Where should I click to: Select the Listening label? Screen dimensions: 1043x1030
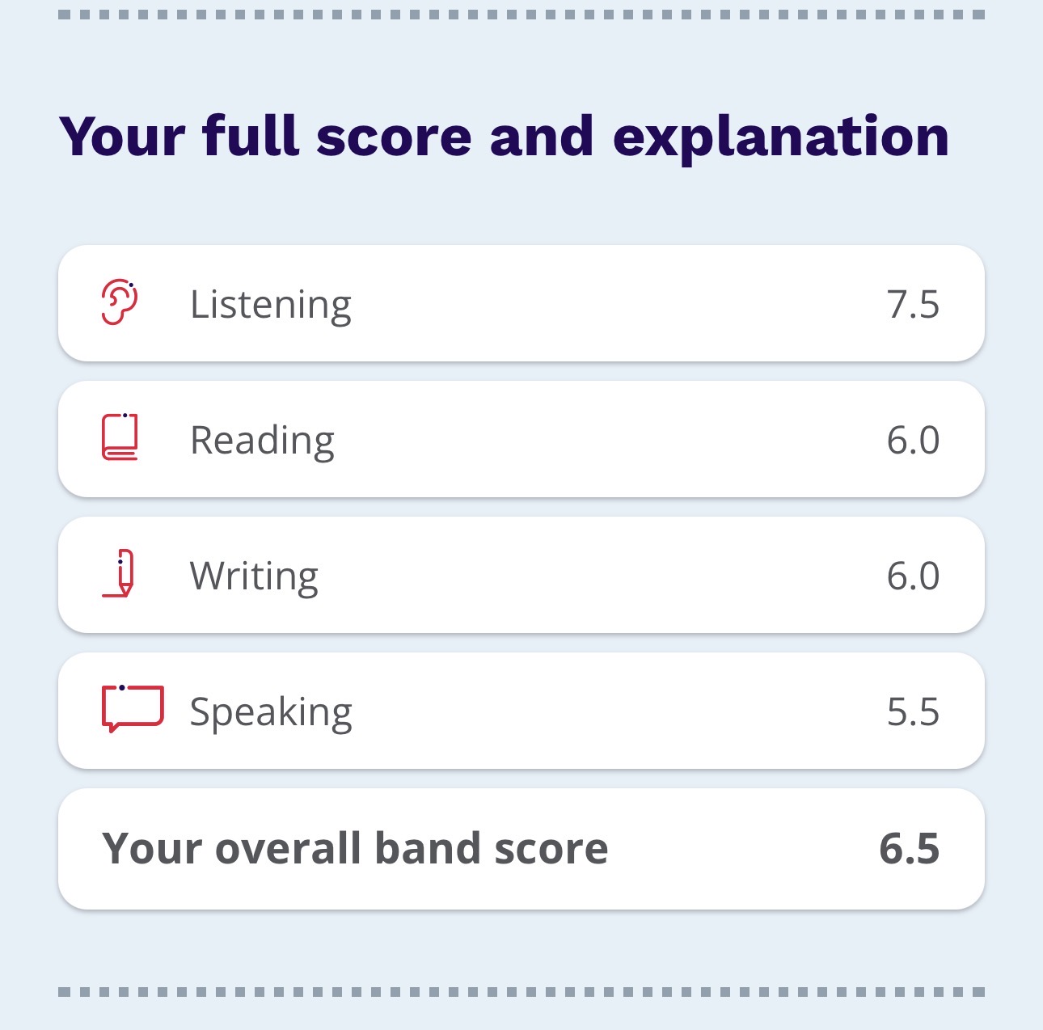(271, 306)
